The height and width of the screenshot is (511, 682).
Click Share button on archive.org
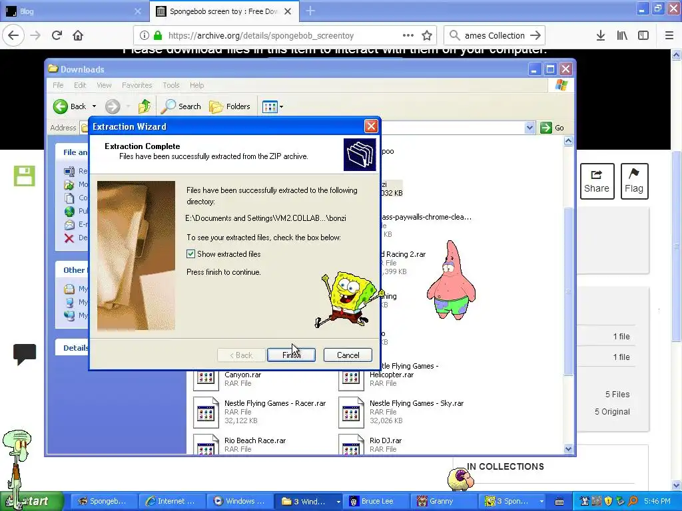[597, 181]
